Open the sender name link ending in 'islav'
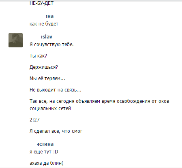 click(x=47, y=37)
